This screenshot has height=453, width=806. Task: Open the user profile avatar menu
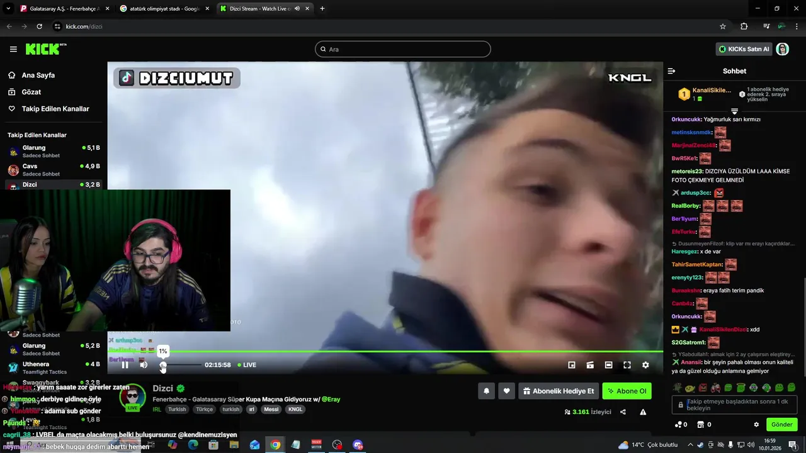click(x=783, y=49)
